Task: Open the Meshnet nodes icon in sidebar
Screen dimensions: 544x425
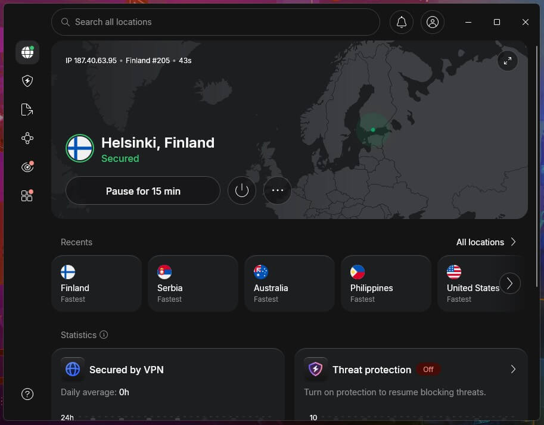Action: pos(27,138)
